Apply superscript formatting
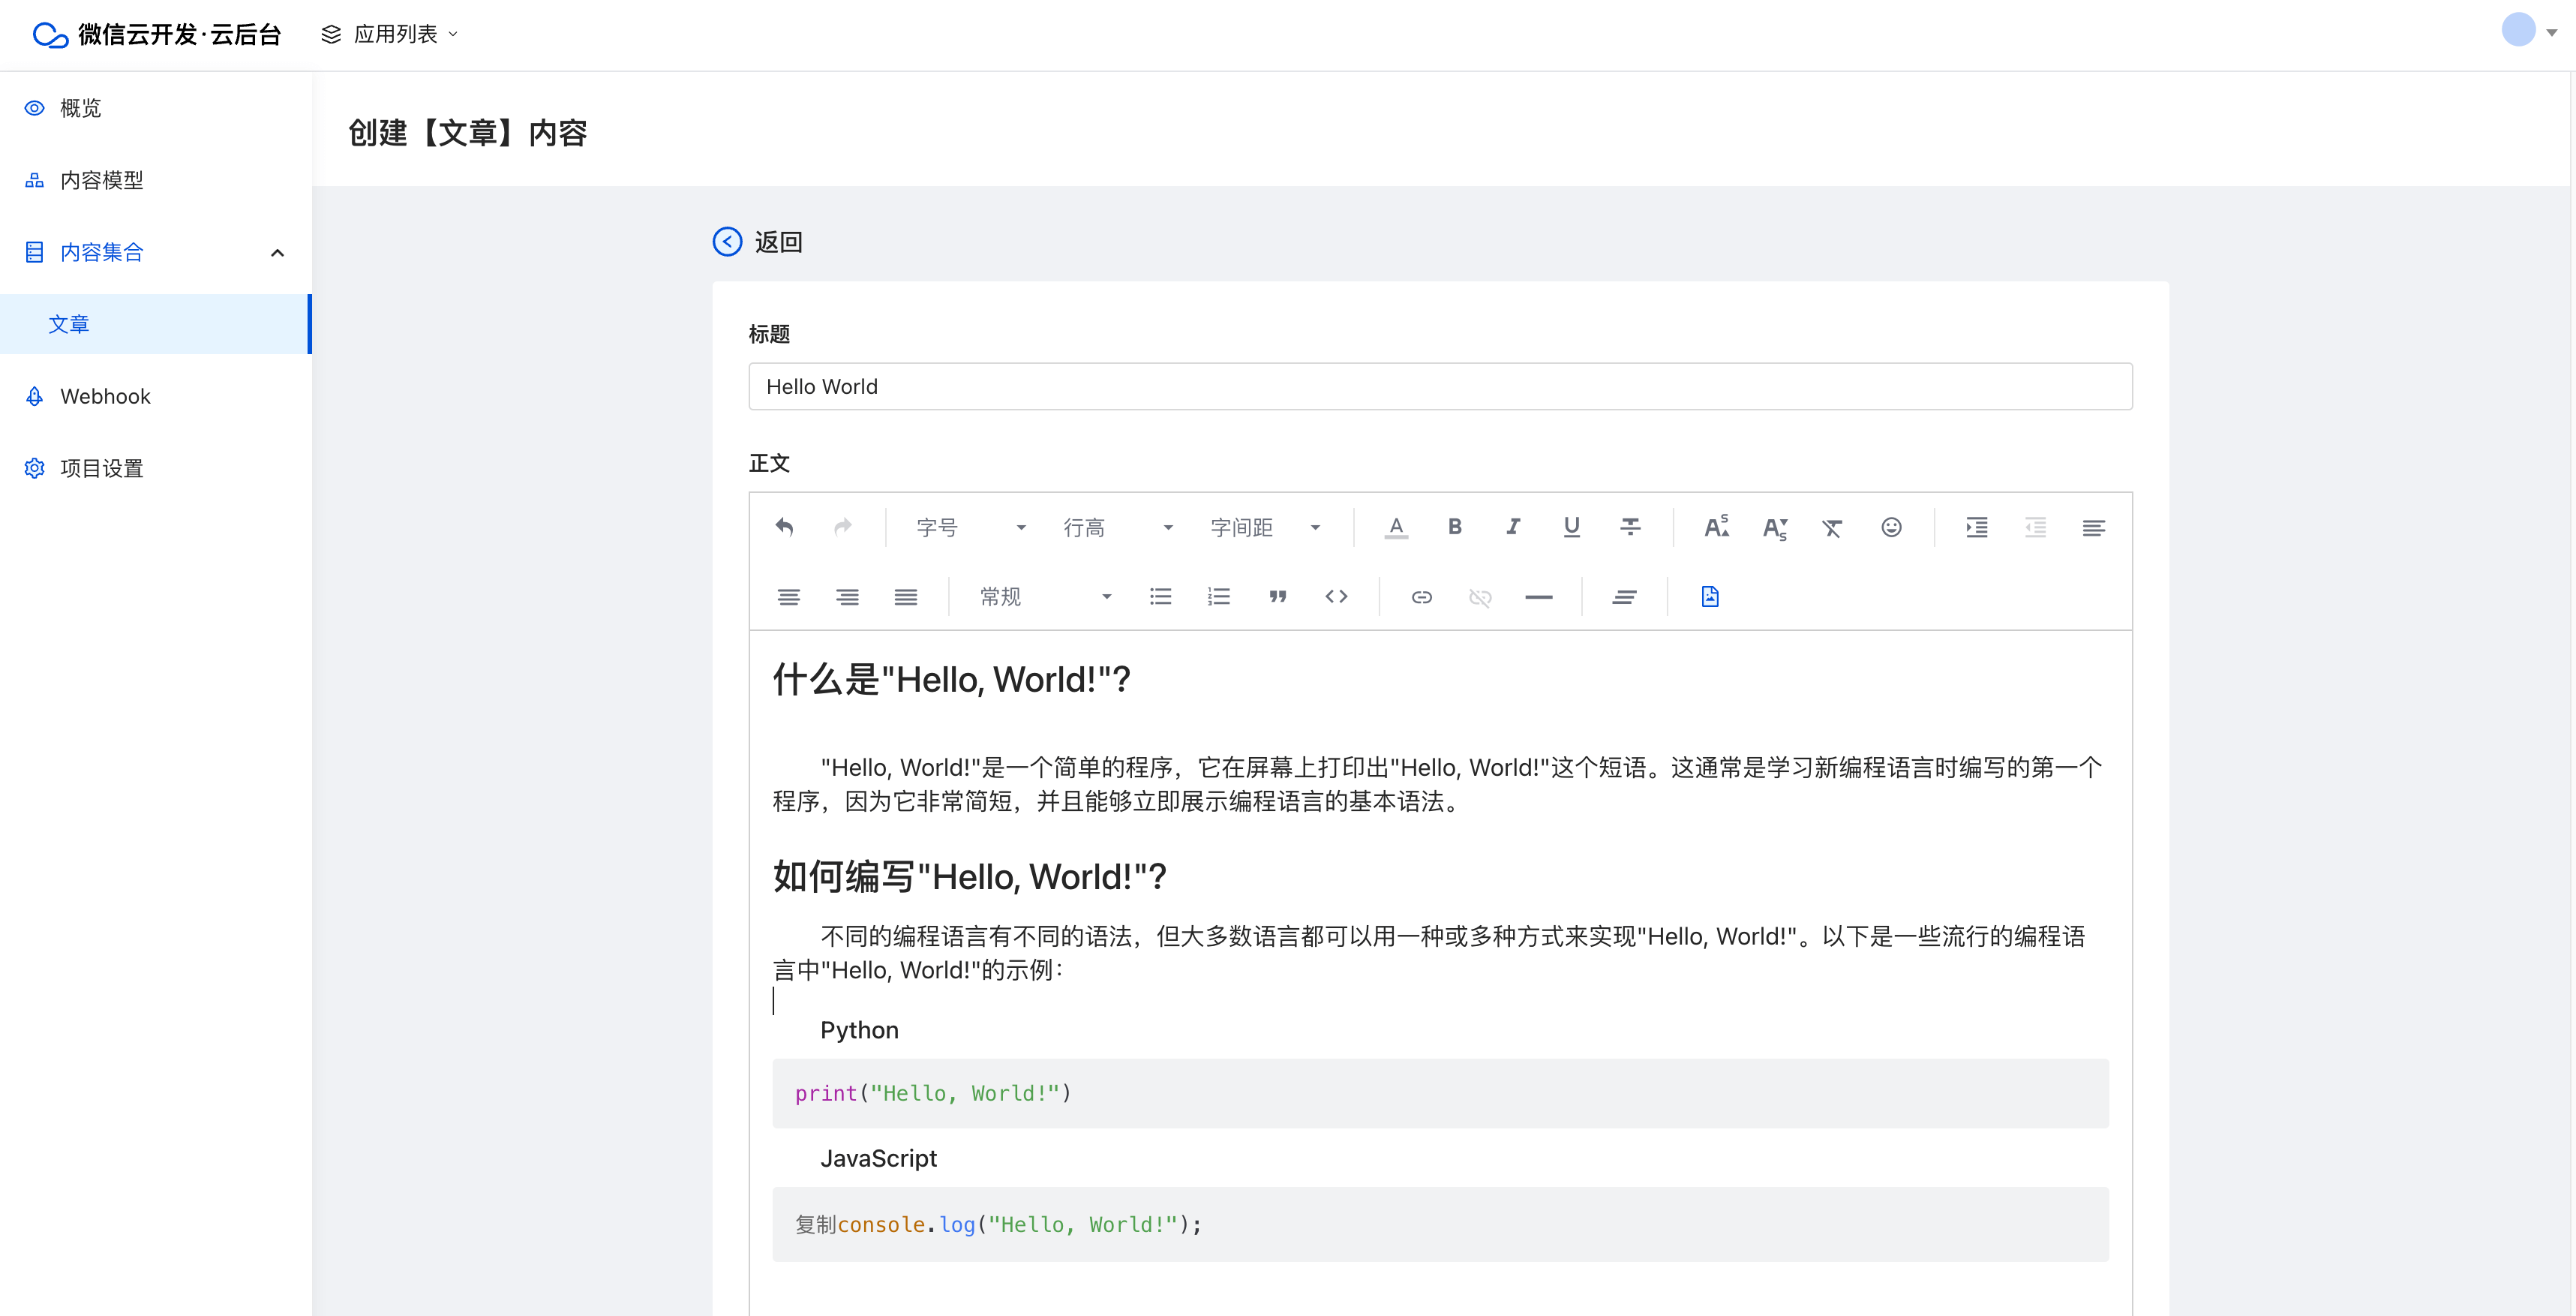This screenshot has height=1316, width=2576. click(1716, 527)
